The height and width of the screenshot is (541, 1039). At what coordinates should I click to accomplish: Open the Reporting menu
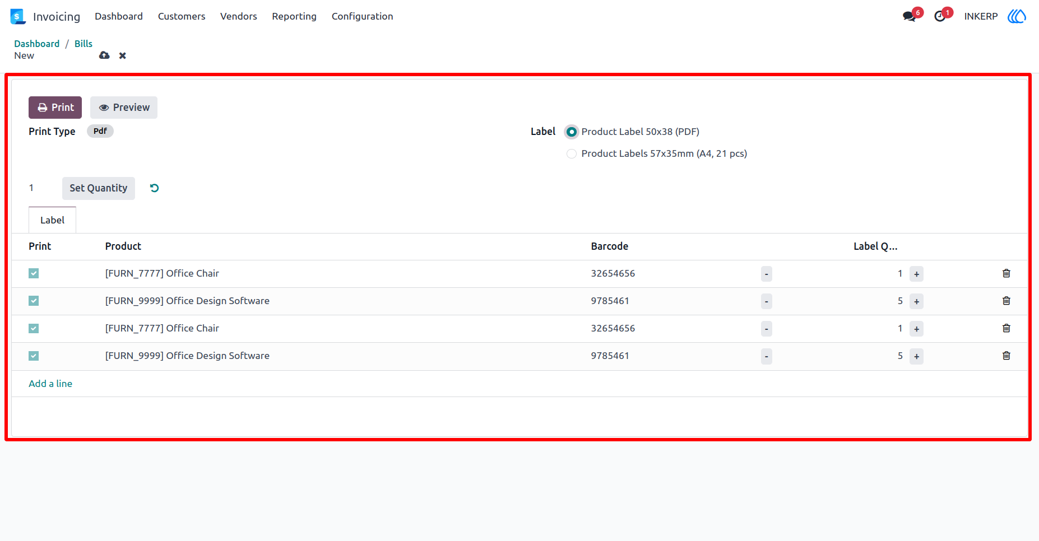pos(294,16)
